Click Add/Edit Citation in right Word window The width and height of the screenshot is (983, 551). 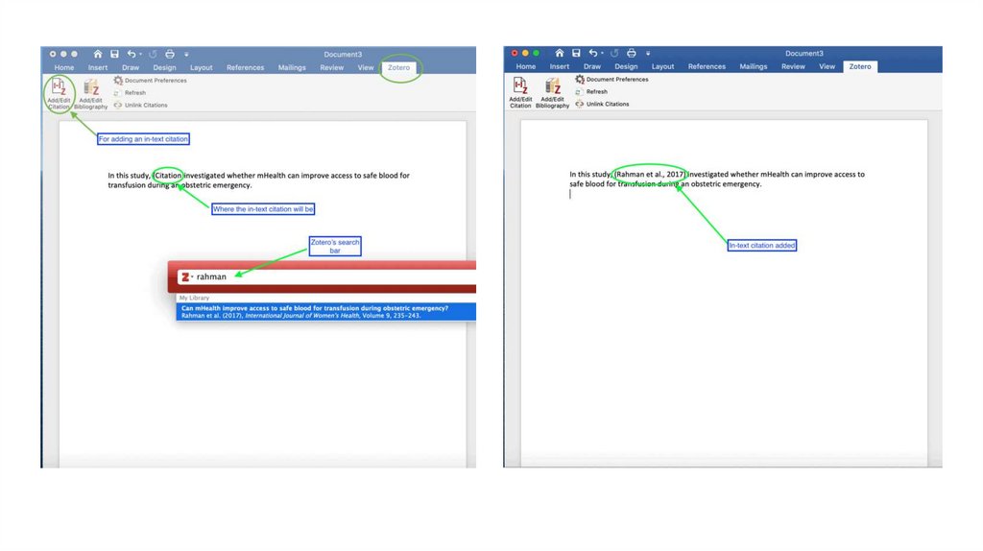point(520,93)
